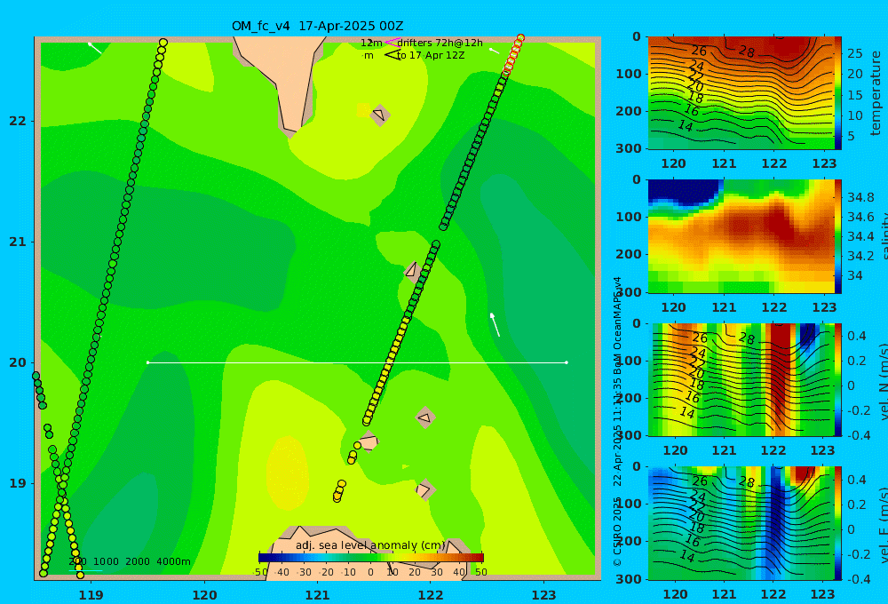Click the white section line along 20°N

click(357, 362)
